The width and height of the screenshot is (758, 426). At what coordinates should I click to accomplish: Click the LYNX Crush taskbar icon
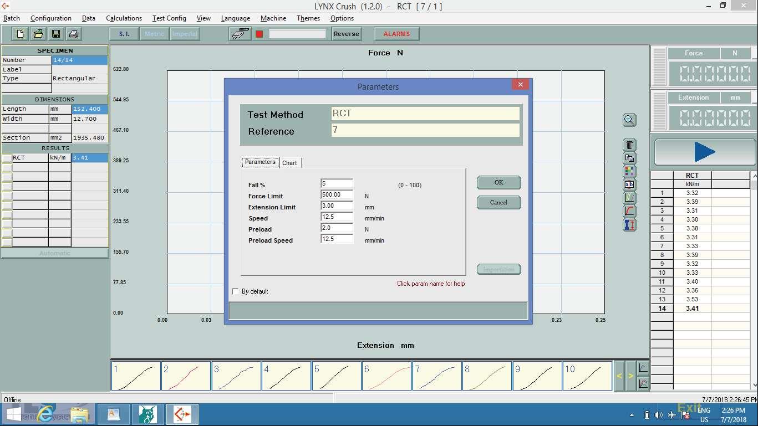(182, 414)
